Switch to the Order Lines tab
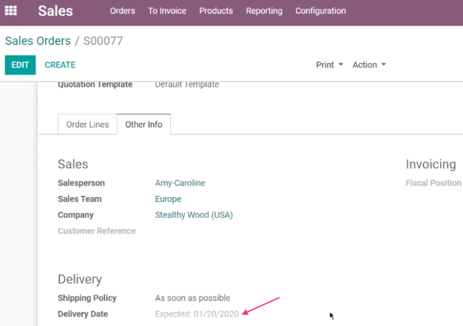The image size is (463, 326). (x=88, y=125)
